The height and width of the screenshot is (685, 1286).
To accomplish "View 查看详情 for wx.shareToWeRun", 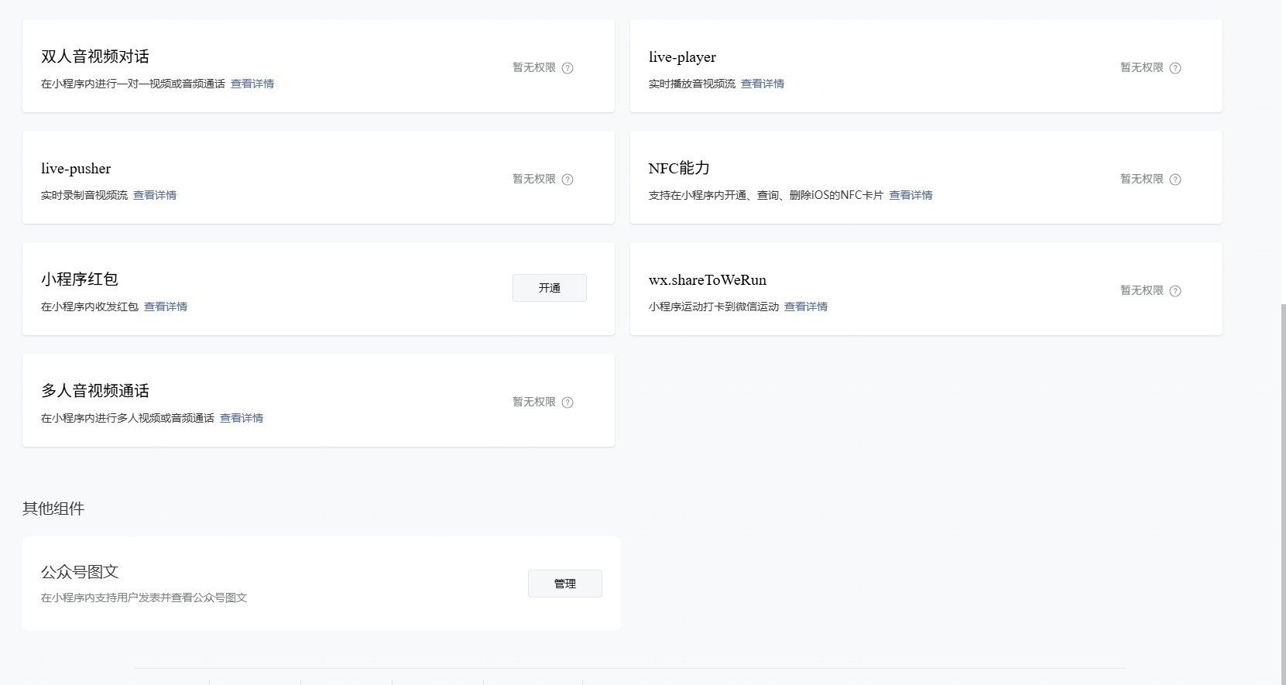I will (806, 307).
